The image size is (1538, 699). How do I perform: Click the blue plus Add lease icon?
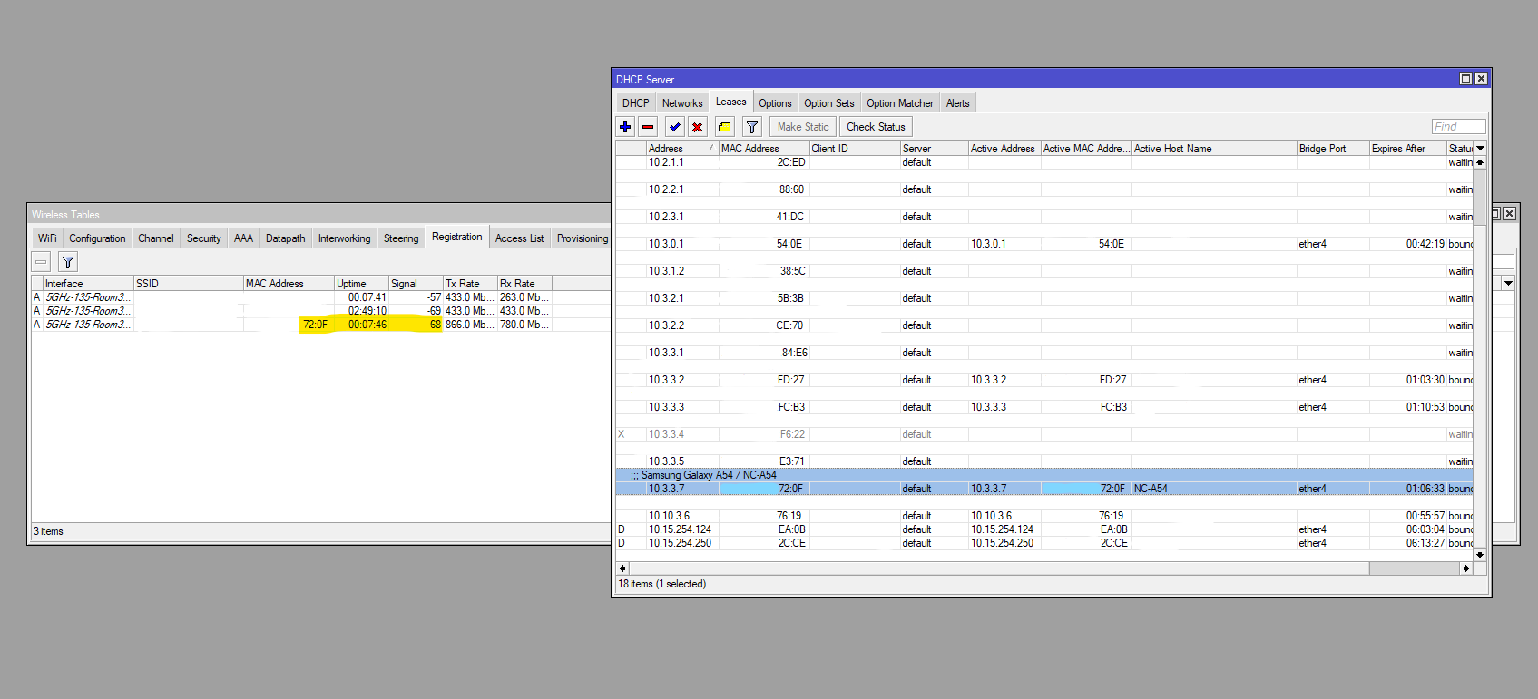[x=625, y=127]
